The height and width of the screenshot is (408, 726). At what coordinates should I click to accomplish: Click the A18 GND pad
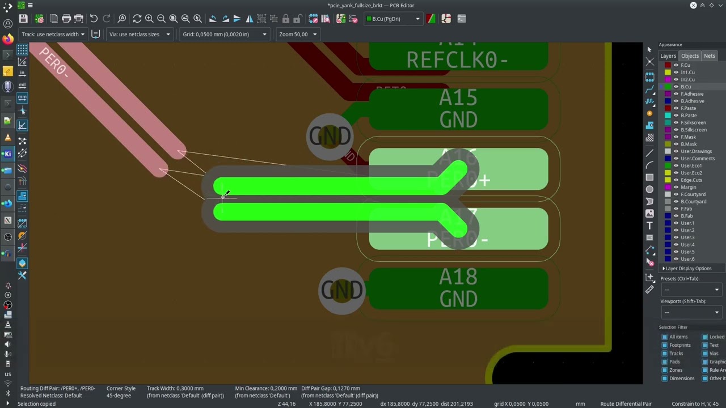point(458,288)
